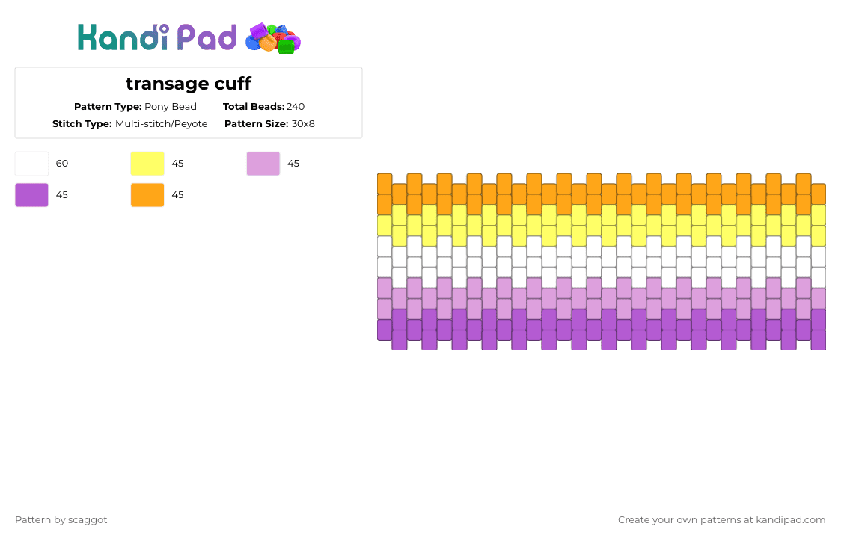The height and width of the screenshot is (538, 841).
Task: Click the 'Pattern Type: Pony Bead' text
Action: (135, 107)
